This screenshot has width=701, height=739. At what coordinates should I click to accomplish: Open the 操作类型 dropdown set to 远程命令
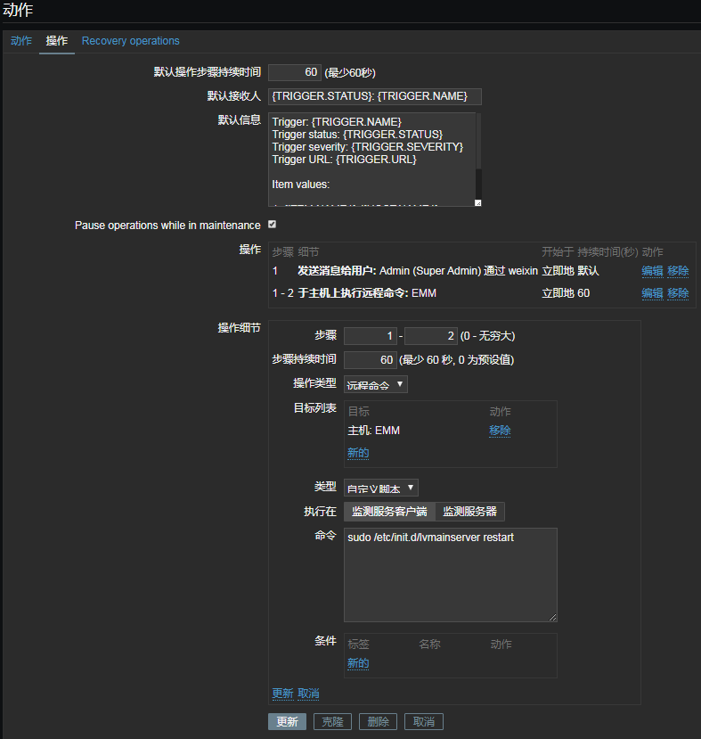[x=375, y=384]
